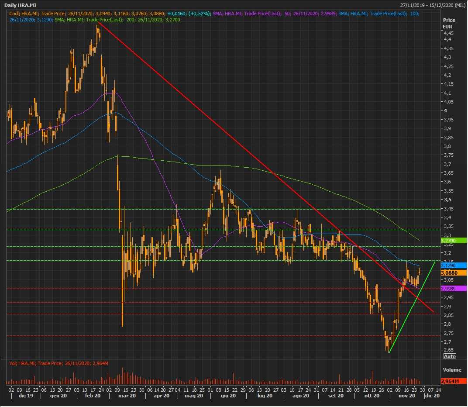The width and height of the screenshot is (468, 407).
Task: Select the purple 2,9989 SMA price tag
Action: pos(454,289)
